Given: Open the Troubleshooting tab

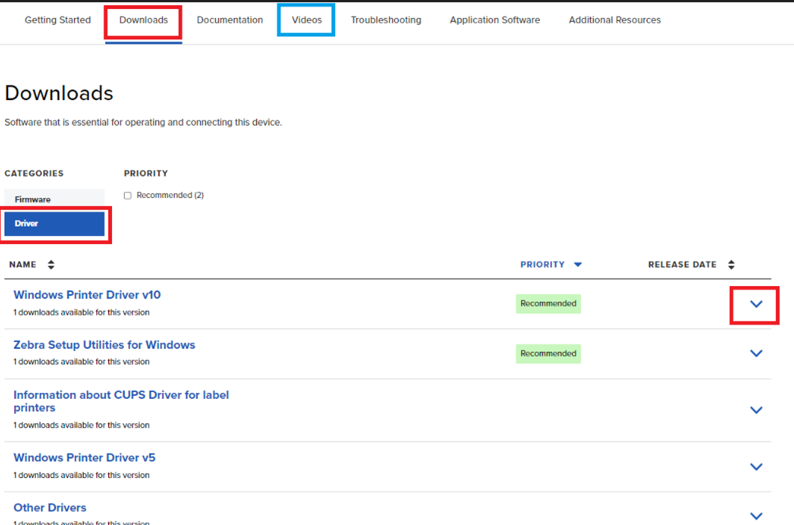Looking at the screenshot, I should (x=386, y=19).
